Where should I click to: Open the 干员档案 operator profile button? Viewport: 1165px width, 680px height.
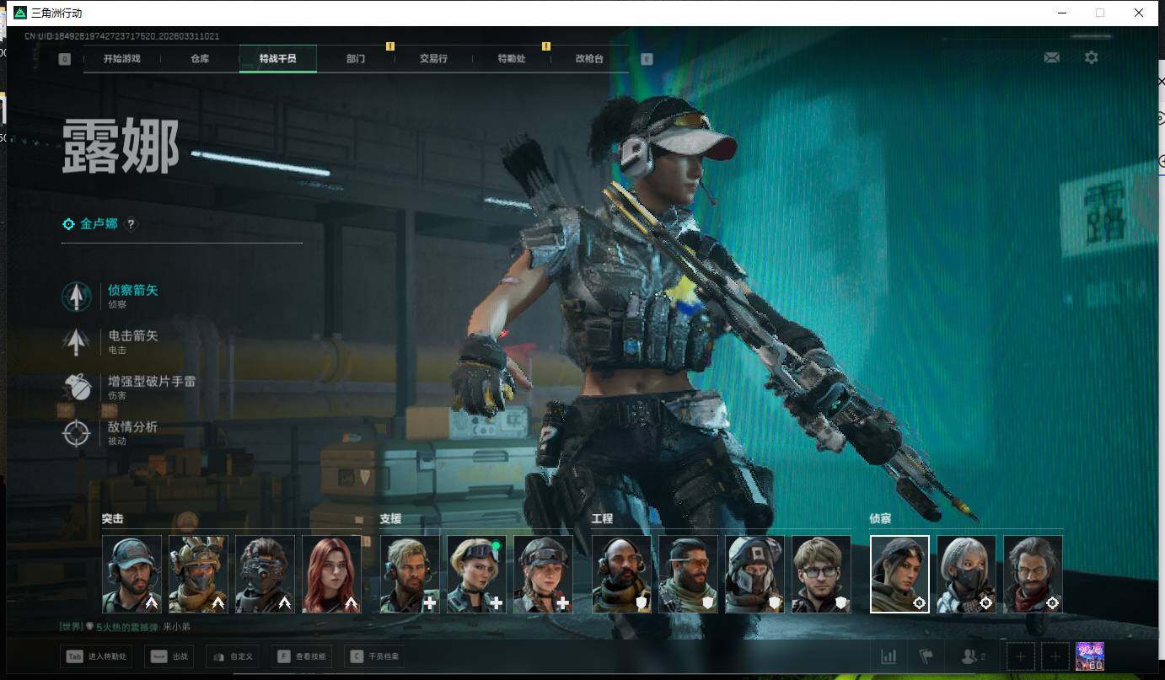point(375,656)
